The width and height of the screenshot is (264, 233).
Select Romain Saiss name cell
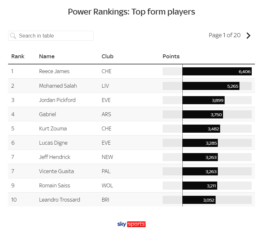pyautogui.click(x=55, y=185)
